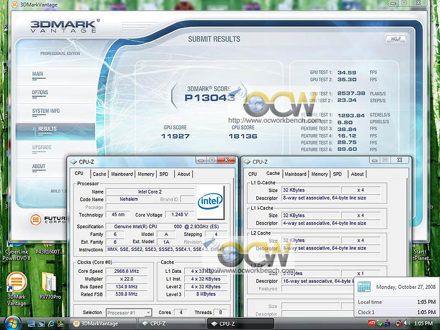Maximize the 3DMarkVantage window
This screenshot has width=440, height=330.
click(404, 3)
